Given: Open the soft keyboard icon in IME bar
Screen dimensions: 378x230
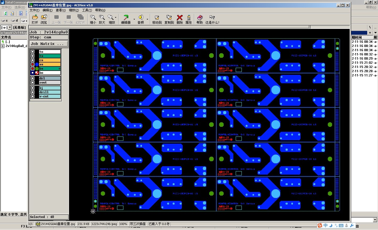Looking at the screenshot, I should pos(341,226).
